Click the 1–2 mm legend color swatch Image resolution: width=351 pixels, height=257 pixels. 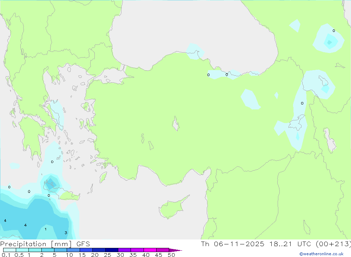35,250
